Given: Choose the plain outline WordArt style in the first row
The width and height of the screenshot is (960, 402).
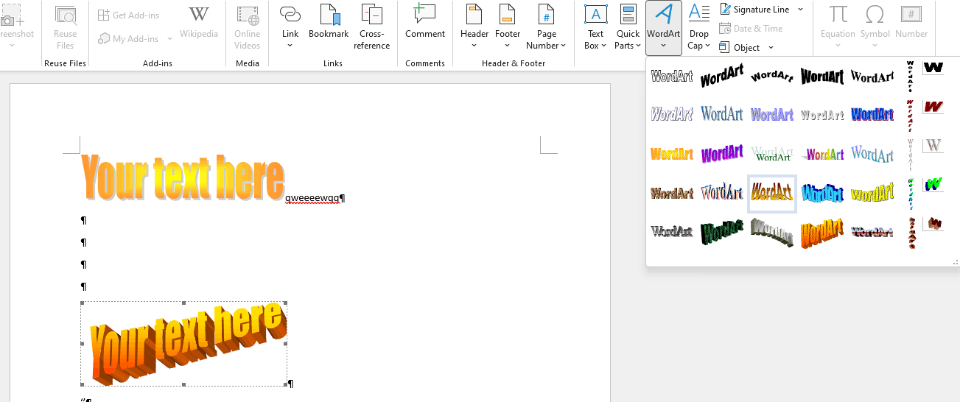Looking at the screenshot, I should [x=672, y=76].
